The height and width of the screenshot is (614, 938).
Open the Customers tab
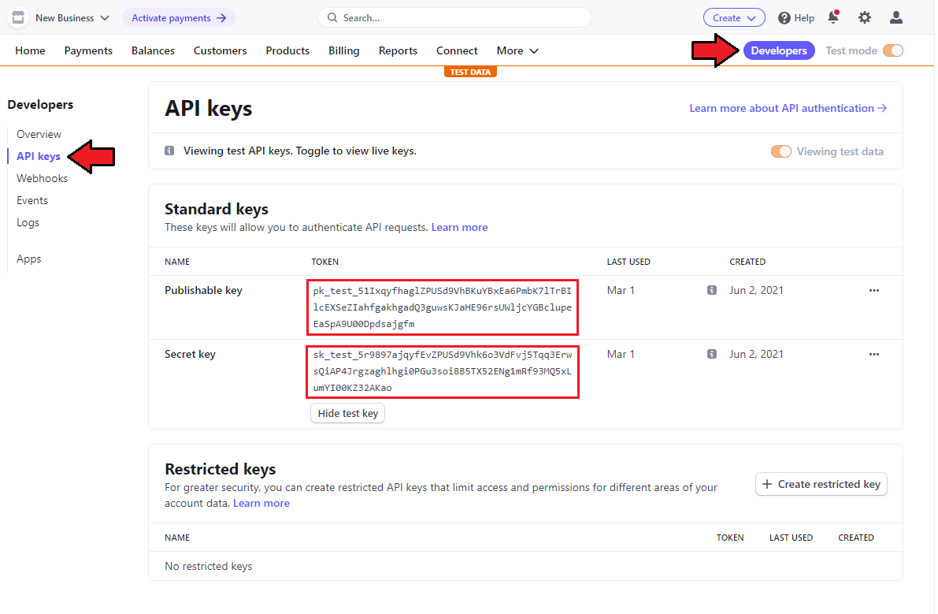(x=221, y=51)
